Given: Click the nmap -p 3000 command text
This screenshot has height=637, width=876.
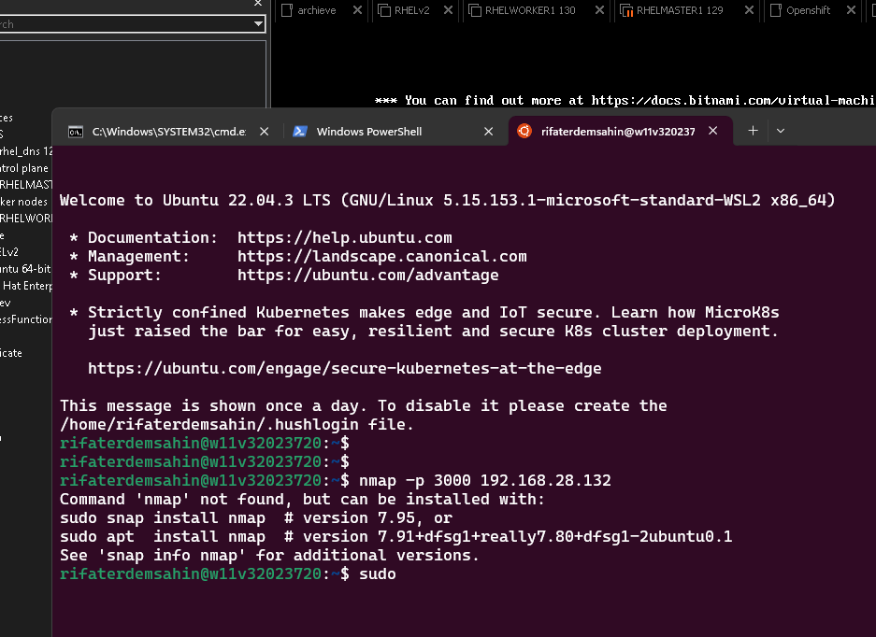Looking at the screenshot, I should (485, 481).
